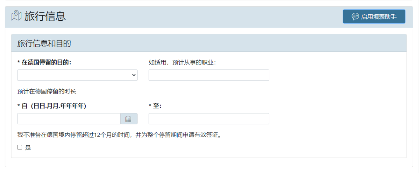Click the speech bubble icon in 启用填表助手
The height and width of the screenshot is (173, 419).
tap(355, 17)
